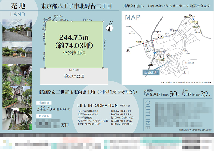The image size is (214, 151).
Task: Click the 約5.0m公道 road strip
Action: pos(74,76)
